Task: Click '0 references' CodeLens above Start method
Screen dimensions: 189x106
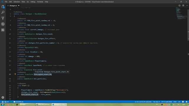Action: tap(22, 83)
